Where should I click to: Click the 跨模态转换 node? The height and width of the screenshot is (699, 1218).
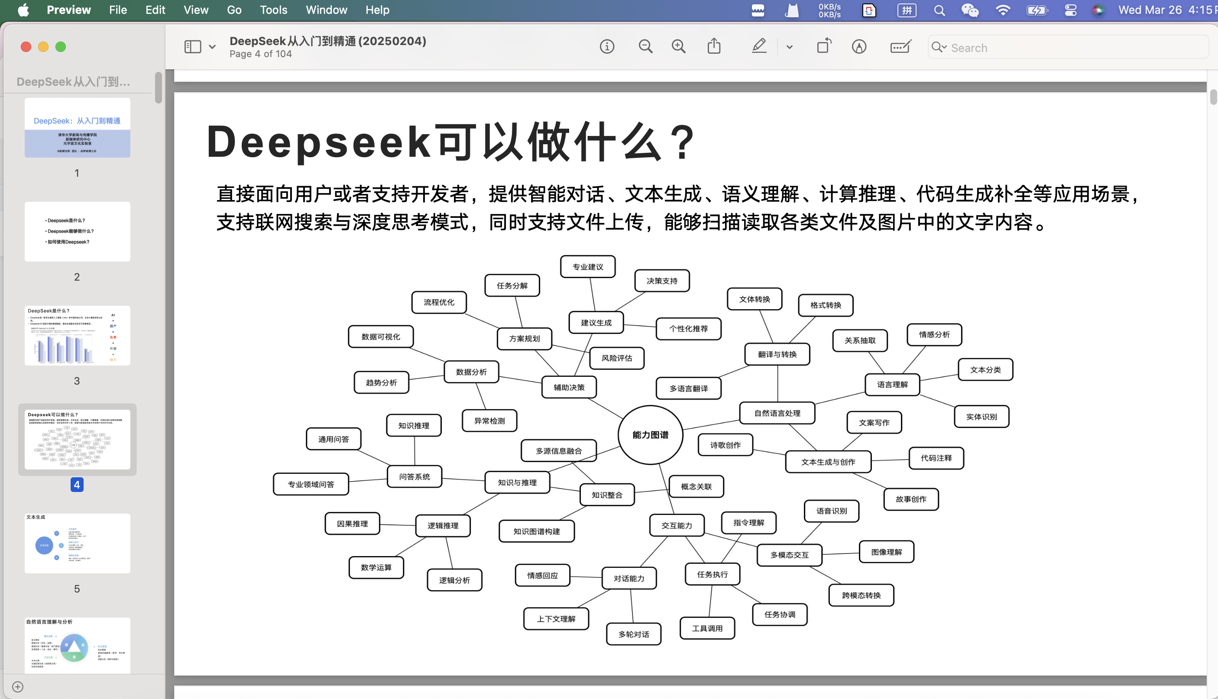coord(861,595)
